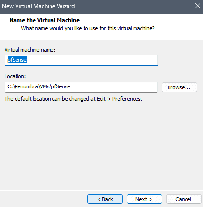
Task: Click the 'New Virtual Machine Wizard' window title
Action: coord(38,6)
